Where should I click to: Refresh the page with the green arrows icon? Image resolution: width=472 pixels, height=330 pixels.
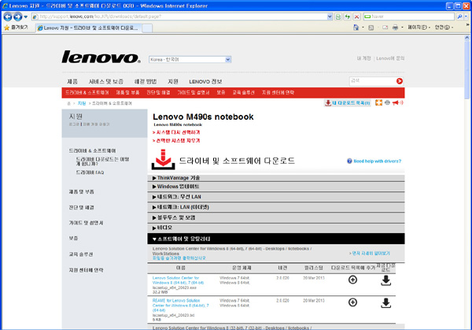[348, 17]
